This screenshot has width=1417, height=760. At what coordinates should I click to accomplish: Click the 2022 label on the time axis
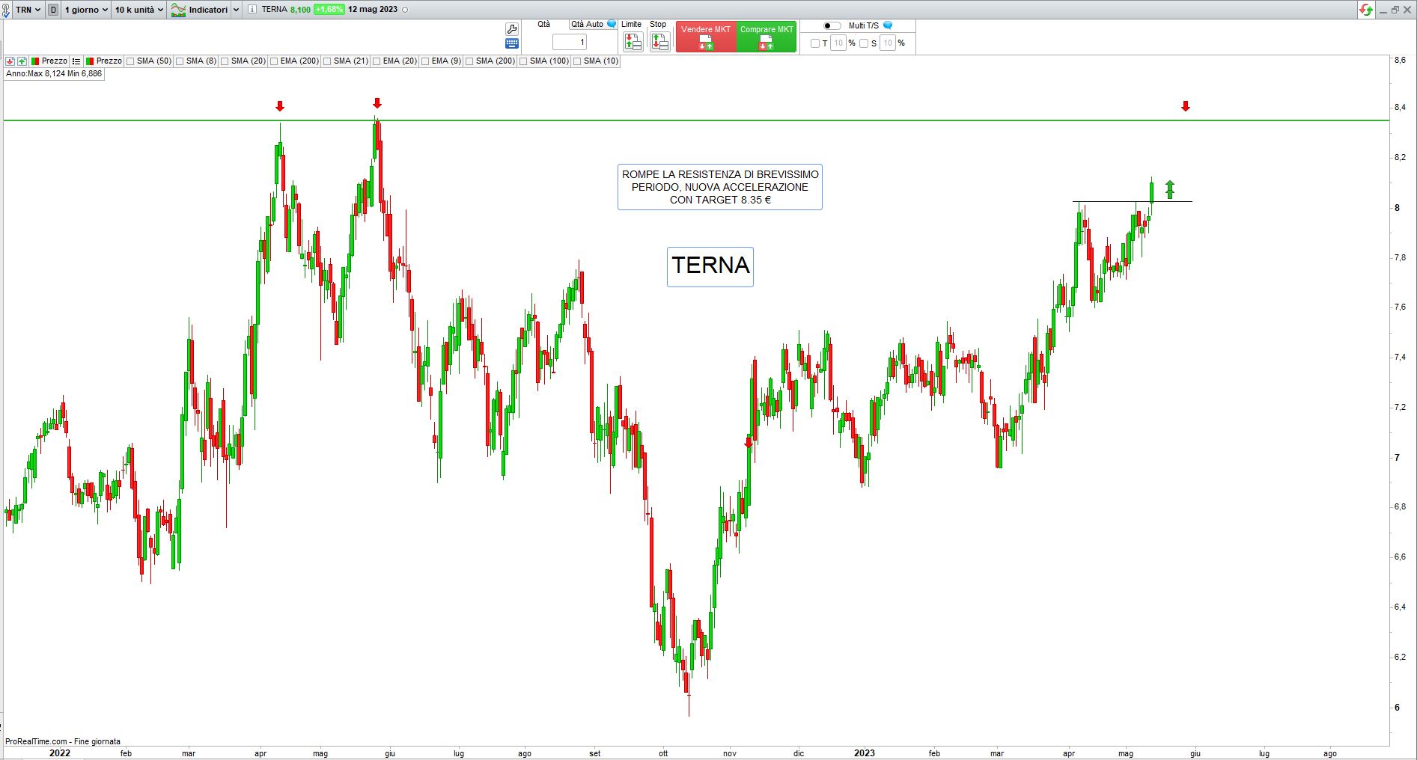[60, 753]
